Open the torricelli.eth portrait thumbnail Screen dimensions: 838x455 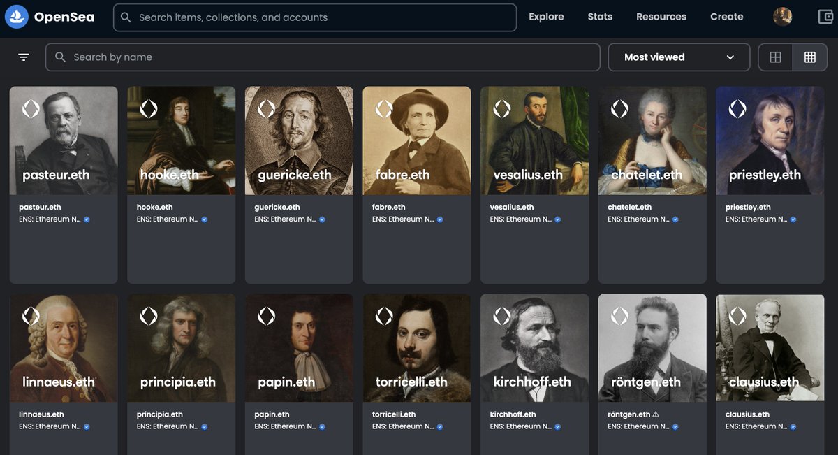point(417,348)
